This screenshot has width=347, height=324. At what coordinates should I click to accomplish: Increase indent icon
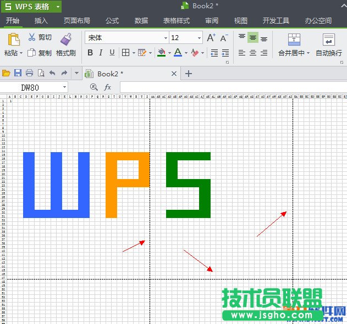point(225,53)
